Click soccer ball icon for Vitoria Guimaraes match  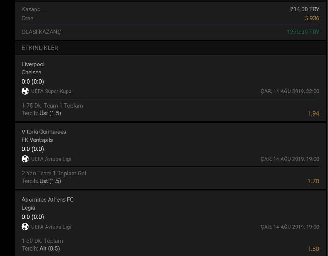click(25, 159)
